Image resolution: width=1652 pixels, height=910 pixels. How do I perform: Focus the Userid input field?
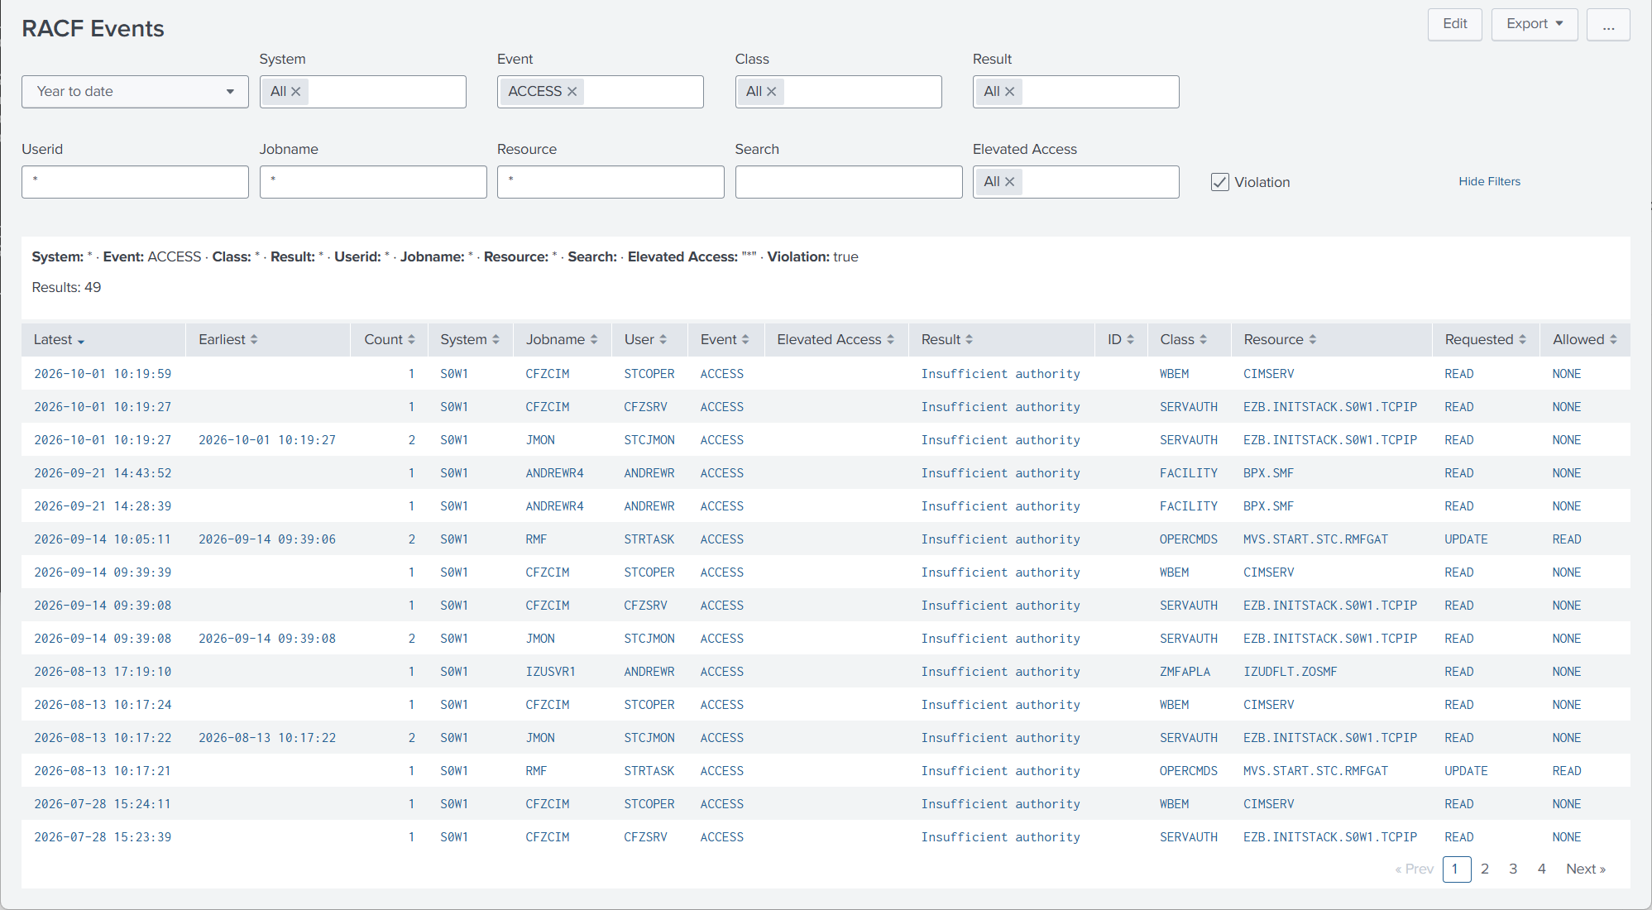[x=135, y=182]
